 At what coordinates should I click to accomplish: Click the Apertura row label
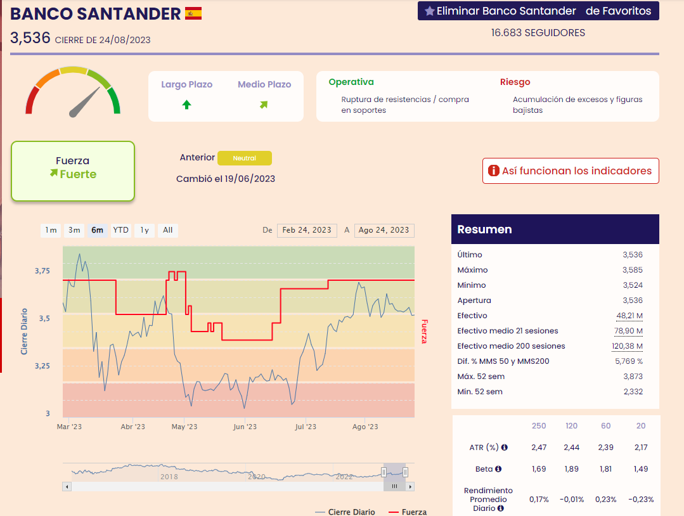[x=474, y=300]
